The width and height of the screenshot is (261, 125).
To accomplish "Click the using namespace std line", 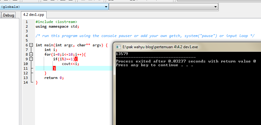I will 58,26.
